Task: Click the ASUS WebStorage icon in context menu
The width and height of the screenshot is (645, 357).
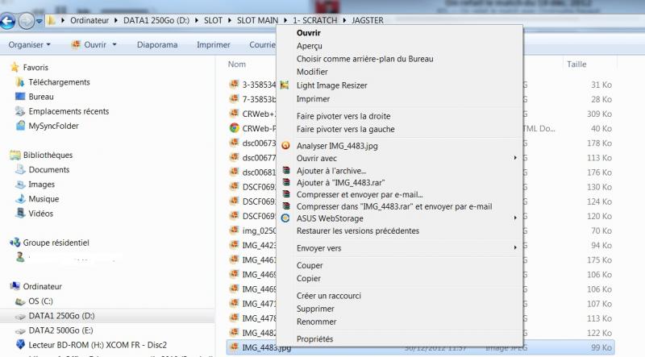Action: (x=285, y=218)
